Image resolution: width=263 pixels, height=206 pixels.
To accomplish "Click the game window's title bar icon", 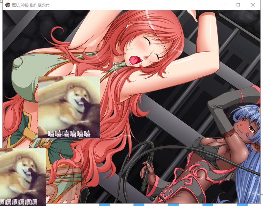I will tap(7, 5).
